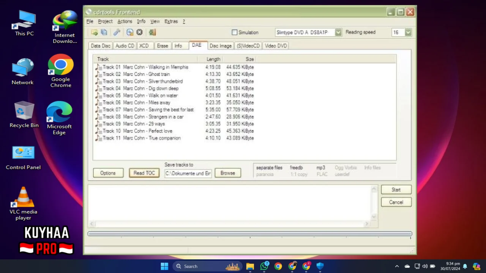
Task: Toggle the freedb option
Action: click(296, 168)
